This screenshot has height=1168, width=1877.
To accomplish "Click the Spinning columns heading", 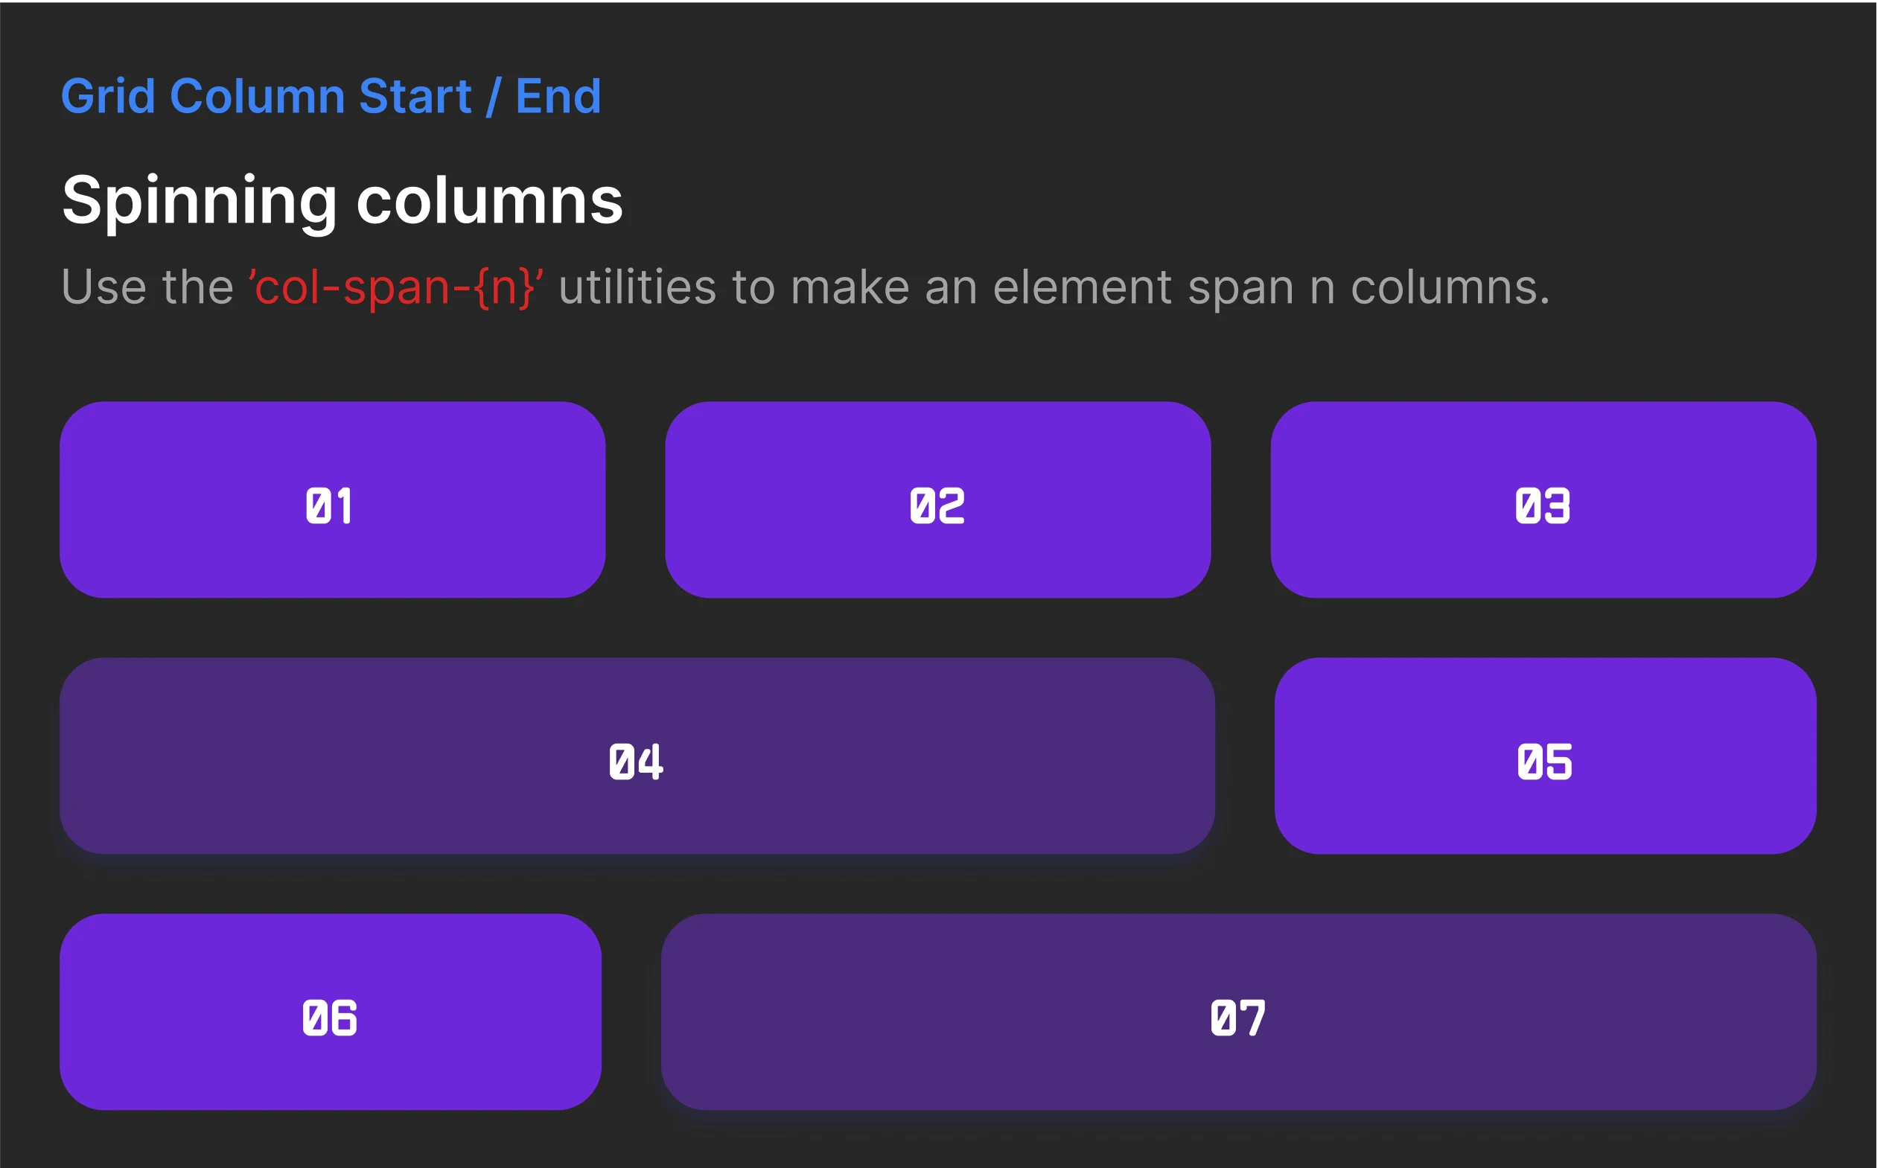I will pyautogui.click(x=342, y=201).
